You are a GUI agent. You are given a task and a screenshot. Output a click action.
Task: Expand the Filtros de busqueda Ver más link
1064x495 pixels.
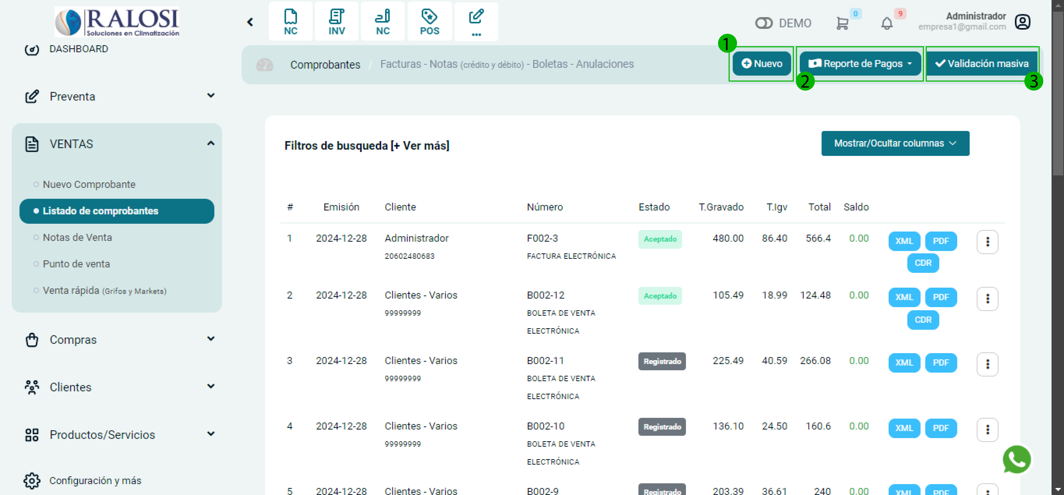point(420,146)
